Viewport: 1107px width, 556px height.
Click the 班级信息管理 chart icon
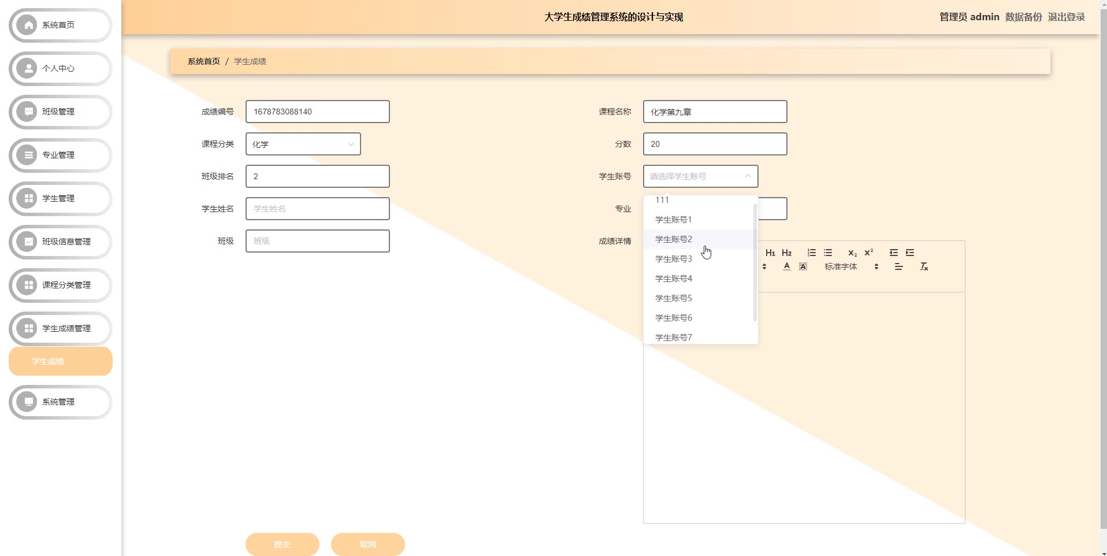(27, 242)
